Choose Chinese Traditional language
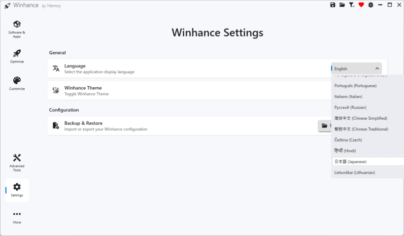 pyautogui.click(x=368, y=129)
